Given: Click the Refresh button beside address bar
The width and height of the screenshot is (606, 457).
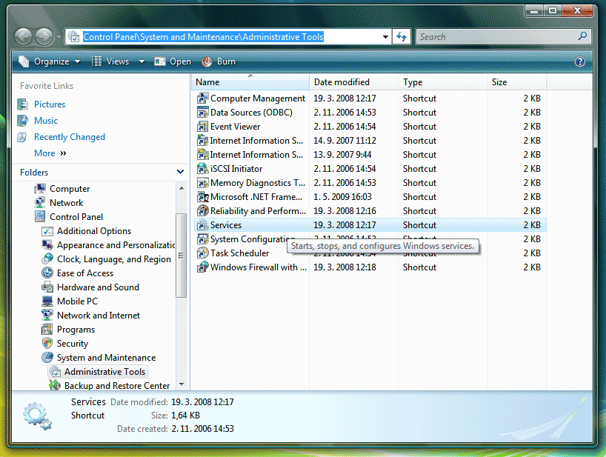Looking at the screenshot, I should tap(401, 36).
